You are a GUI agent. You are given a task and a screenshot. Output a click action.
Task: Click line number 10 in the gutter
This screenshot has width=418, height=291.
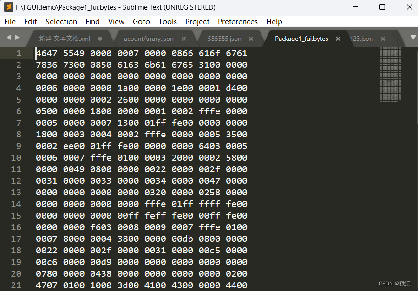tap(16, 158)
